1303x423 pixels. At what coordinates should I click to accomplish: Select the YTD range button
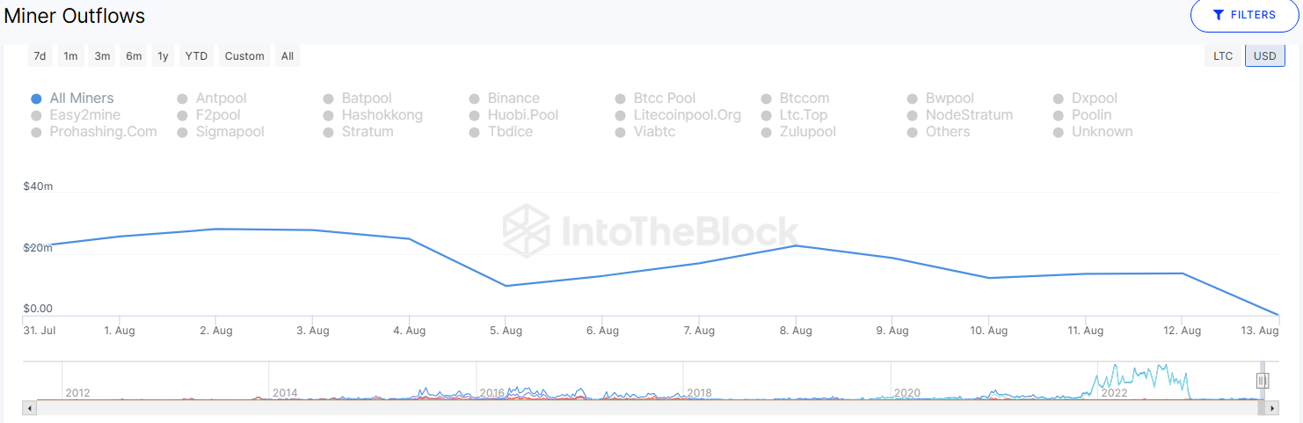(x=196, y=56)
